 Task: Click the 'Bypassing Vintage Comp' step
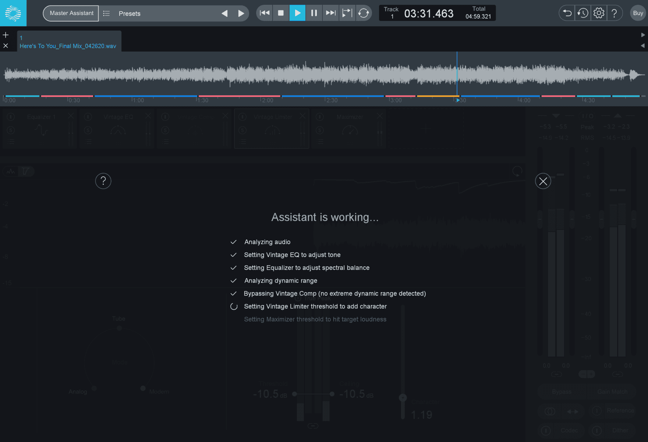[335, 294]
